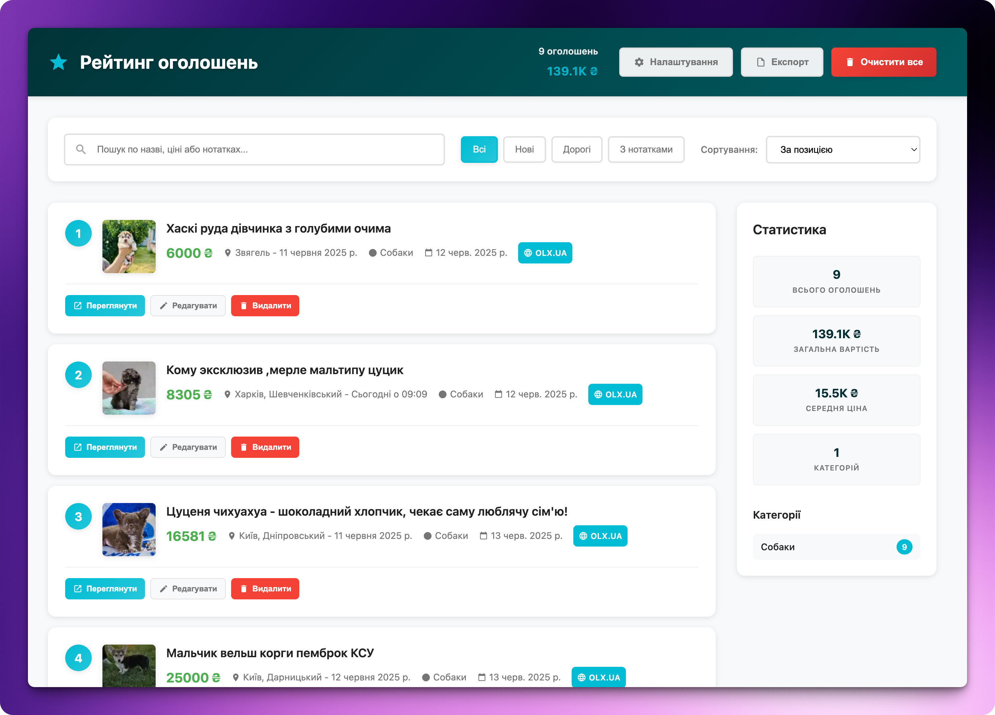
Task: Click the star logo icon in header
Action: [x=58, y=62]
